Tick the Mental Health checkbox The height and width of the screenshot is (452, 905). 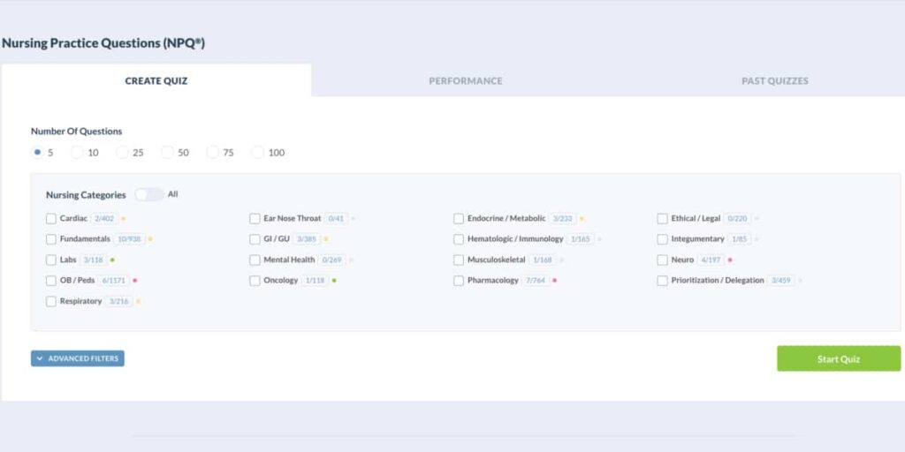point(255,260)
